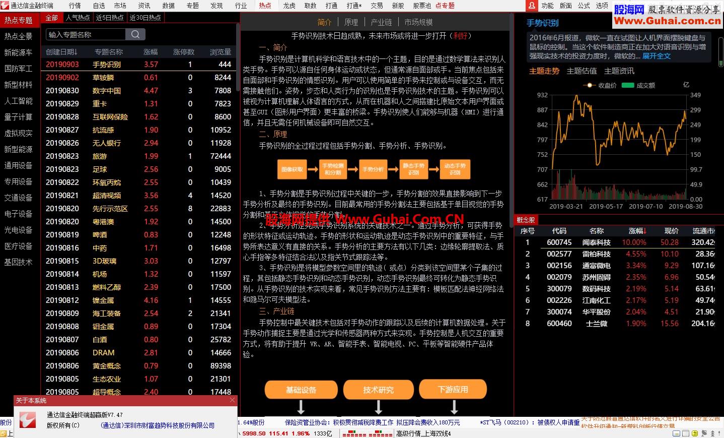Click the first status bar panel layout icon
The width and height of the screenshot is (724, 438).
pos(676,433)
